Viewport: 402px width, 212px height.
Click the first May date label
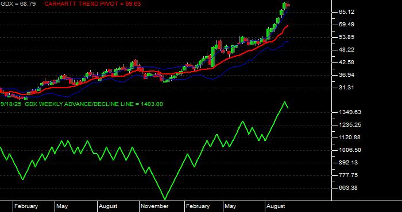62,206
